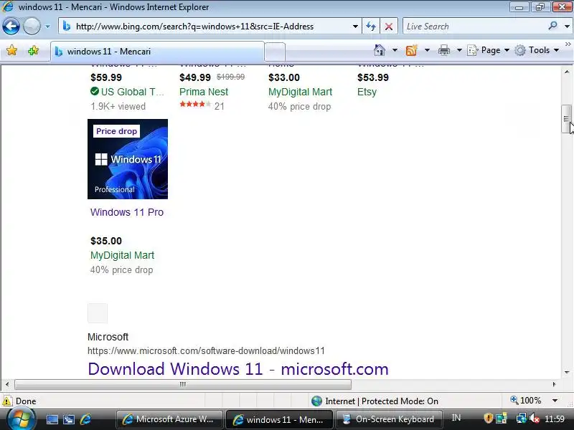The width and height of the screenshot is (574, 430).
Task: Click Show Desktop quick launch icon
Action: tap(52, 419)
